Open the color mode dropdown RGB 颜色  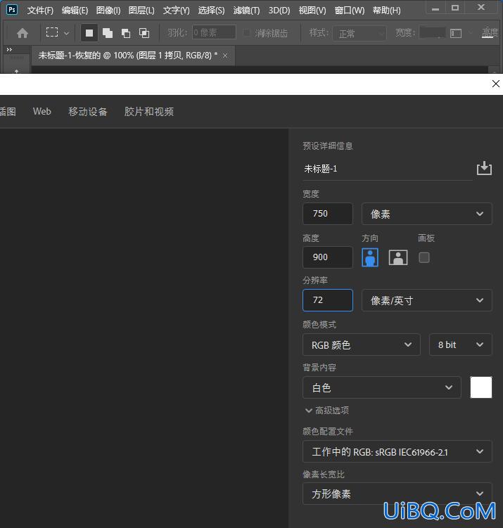point(362,345)
